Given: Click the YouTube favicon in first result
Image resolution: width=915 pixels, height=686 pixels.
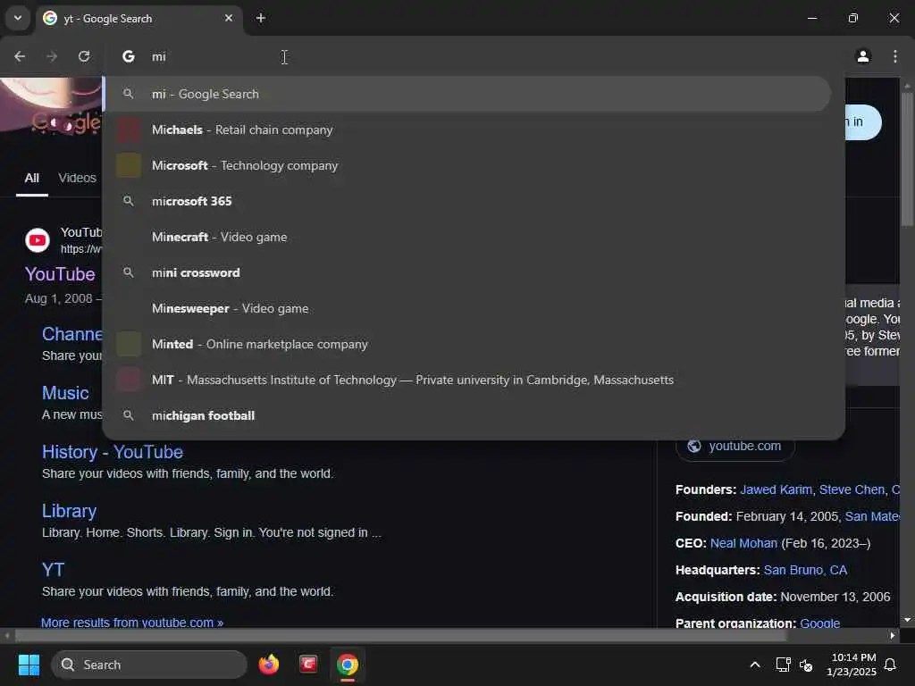Looking at the screenshot, I should (38, 240).
